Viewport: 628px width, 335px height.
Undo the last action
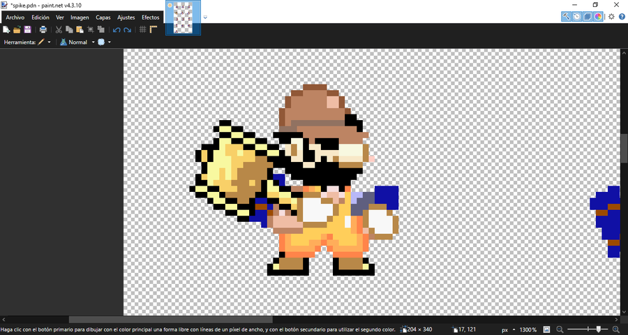click(117, 29)
